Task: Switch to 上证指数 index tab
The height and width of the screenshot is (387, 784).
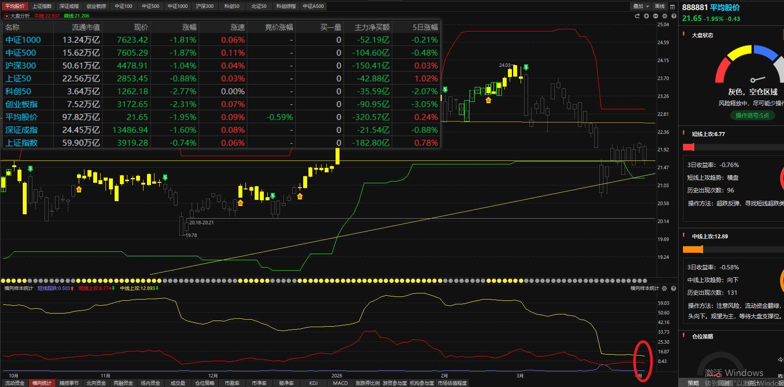Action: coord(42,7)
